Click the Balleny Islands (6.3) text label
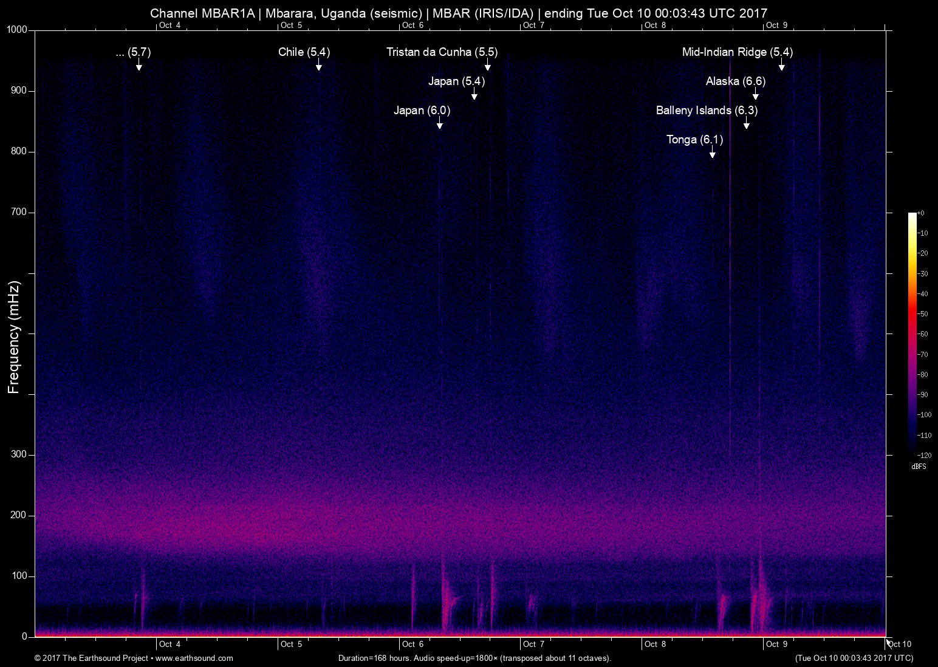This screenshot has height=667, width=938. [x=707, y=111]
